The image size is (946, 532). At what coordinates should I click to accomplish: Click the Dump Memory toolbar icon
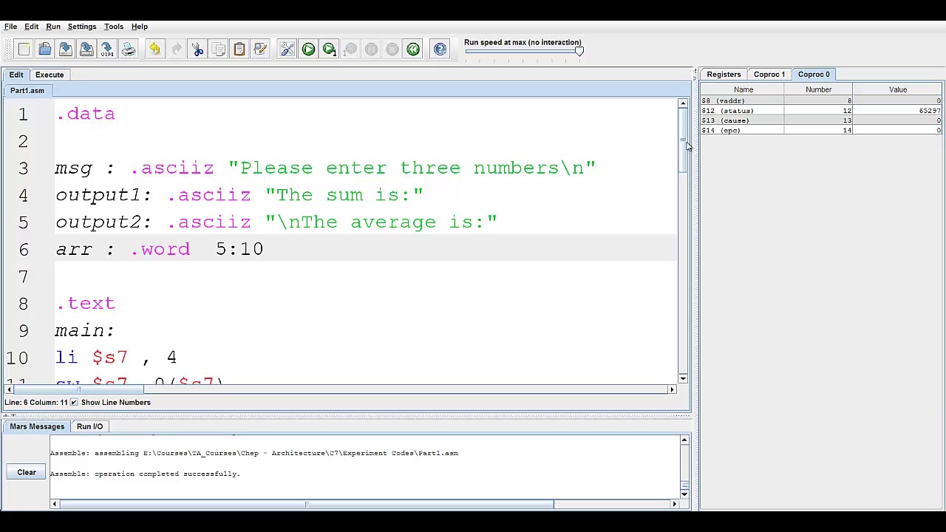pyautogui.click(x=107, y=50)
